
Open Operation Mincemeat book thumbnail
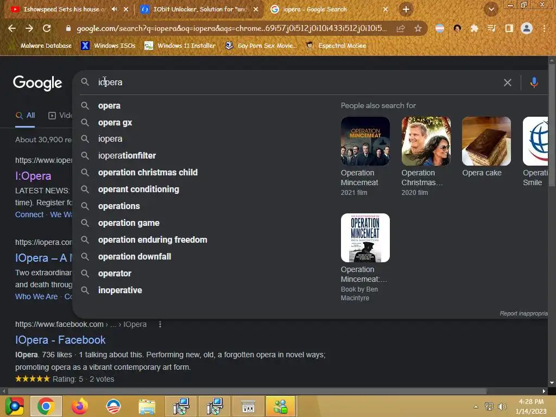coord(365,238)
